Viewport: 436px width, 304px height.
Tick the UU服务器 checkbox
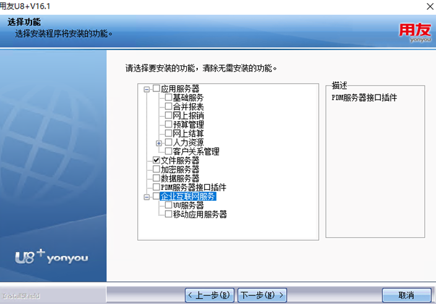point(168,205)
